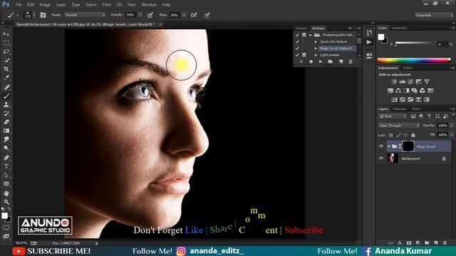Expand the Quick skin texture action
Screen dimensions: 456x256
click(x=316, y=41)
